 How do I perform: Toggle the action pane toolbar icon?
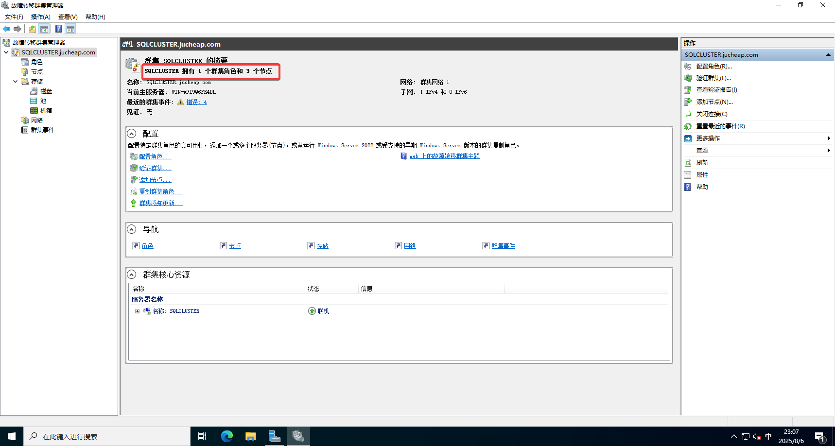click(70, 29)
